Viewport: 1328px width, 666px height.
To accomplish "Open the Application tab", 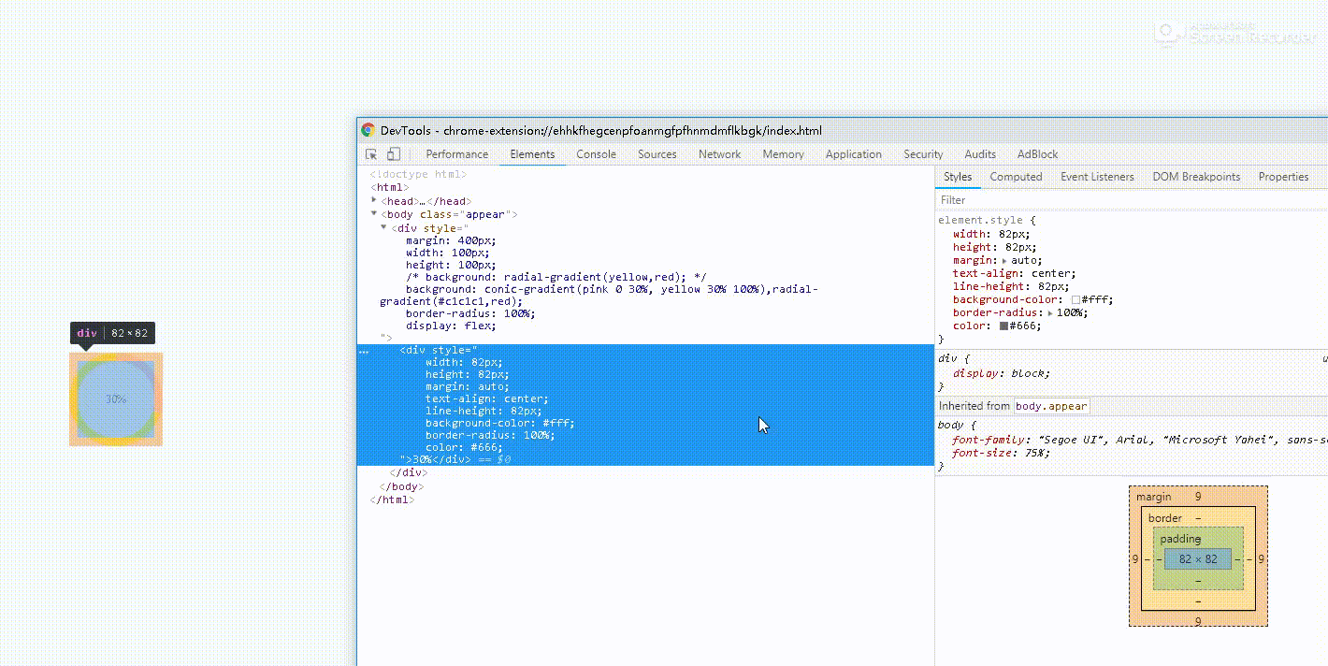I will pyautogui.click(x=853, y=154).
